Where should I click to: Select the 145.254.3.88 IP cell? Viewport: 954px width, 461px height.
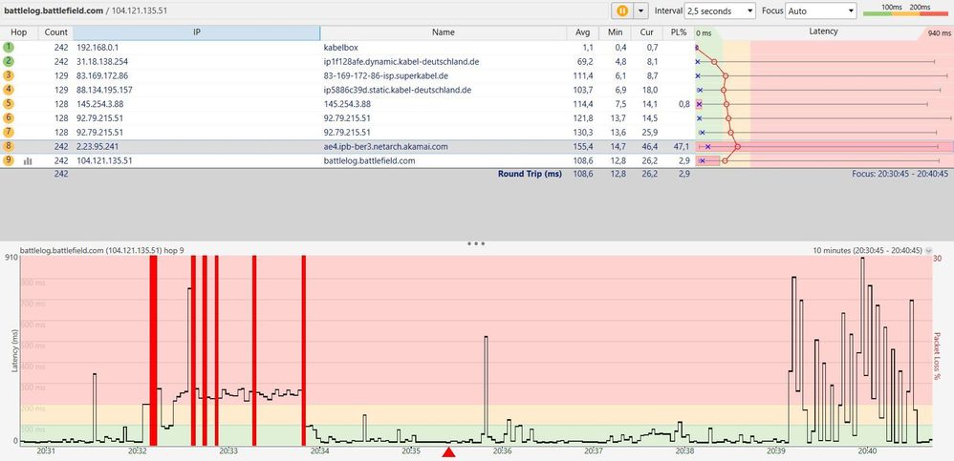(x=99, y=104)
